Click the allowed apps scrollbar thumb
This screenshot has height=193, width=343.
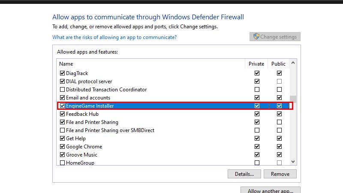click(293, 99)
